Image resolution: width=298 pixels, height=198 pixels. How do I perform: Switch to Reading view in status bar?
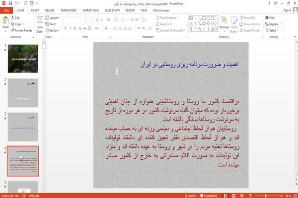pos(242,196)
